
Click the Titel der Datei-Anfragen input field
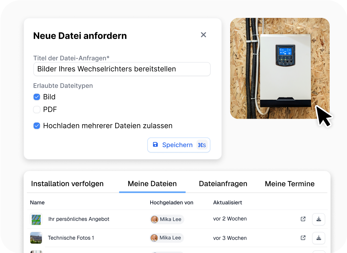(x=122, y=69)
